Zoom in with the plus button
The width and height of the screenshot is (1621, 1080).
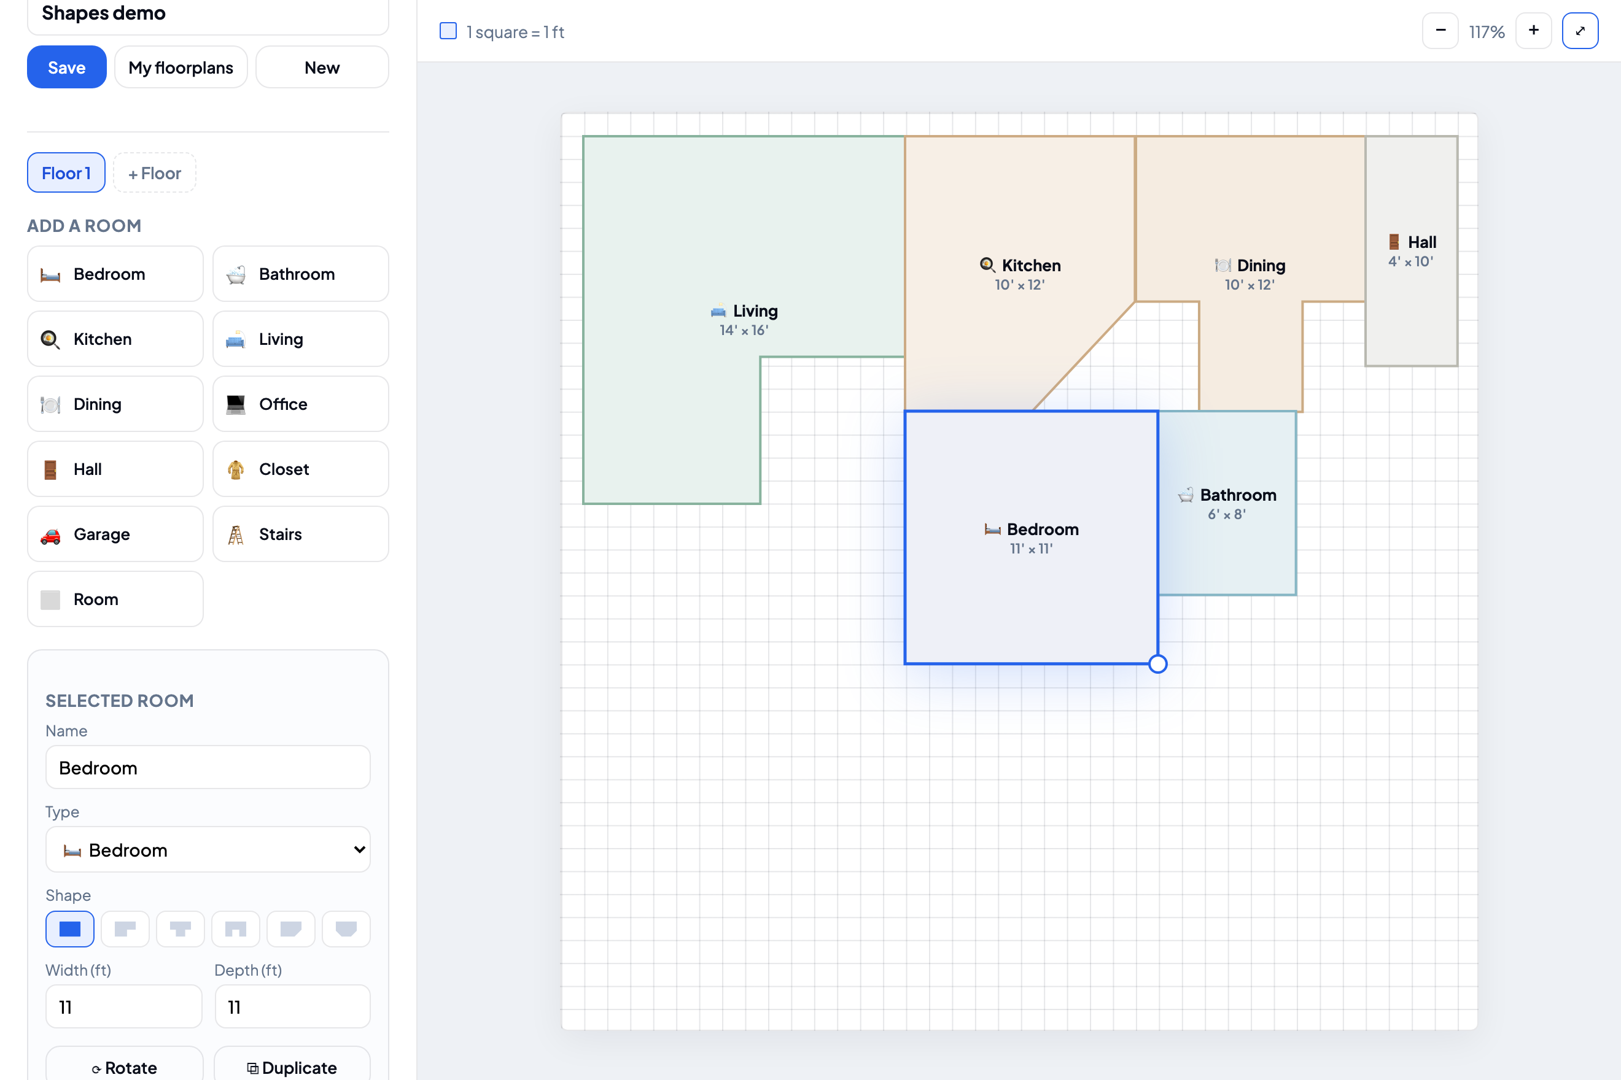[x=1533, y=31]
